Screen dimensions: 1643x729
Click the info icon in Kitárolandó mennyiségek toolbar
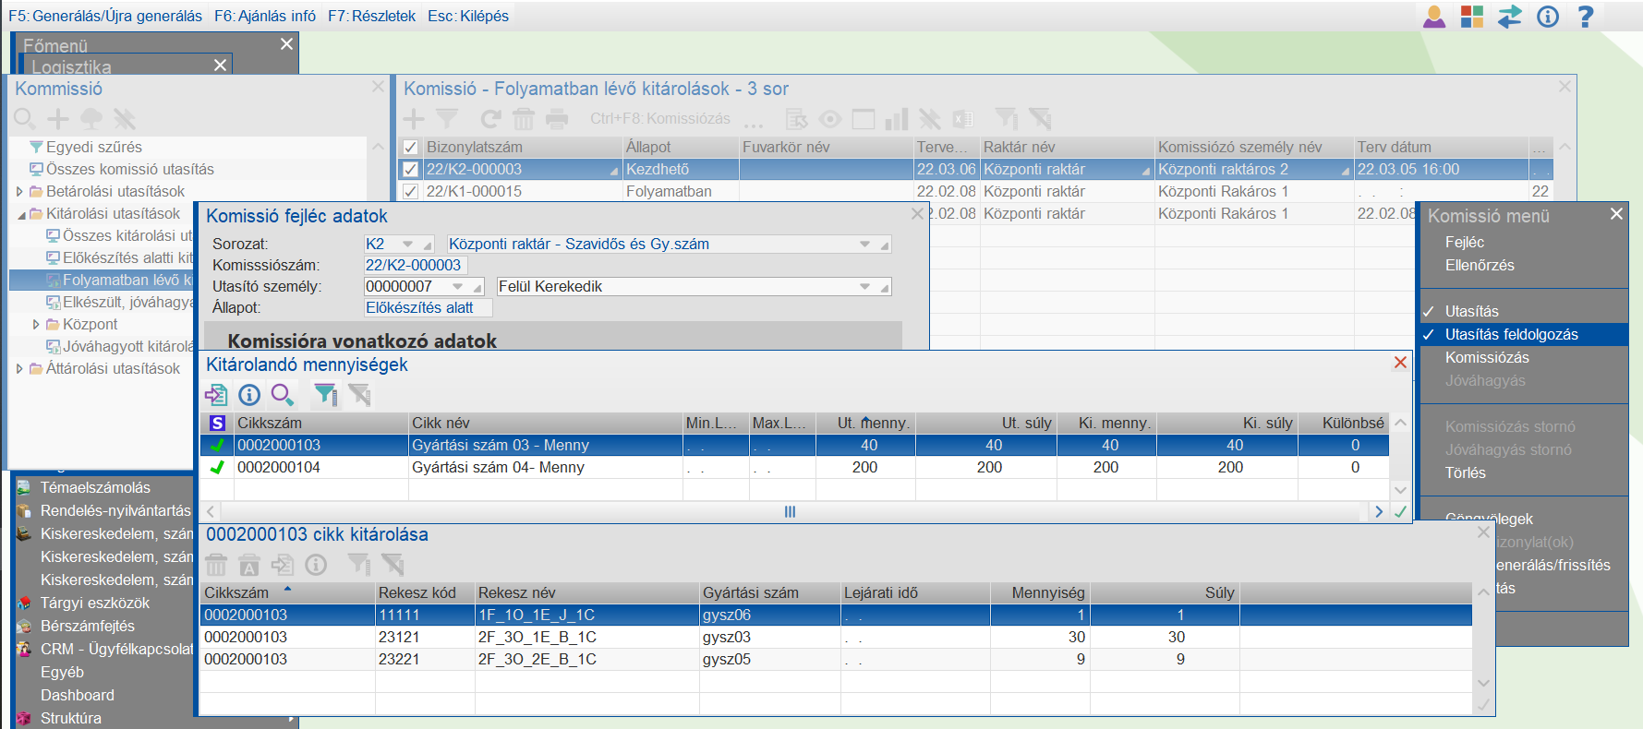tap(249, 395)
